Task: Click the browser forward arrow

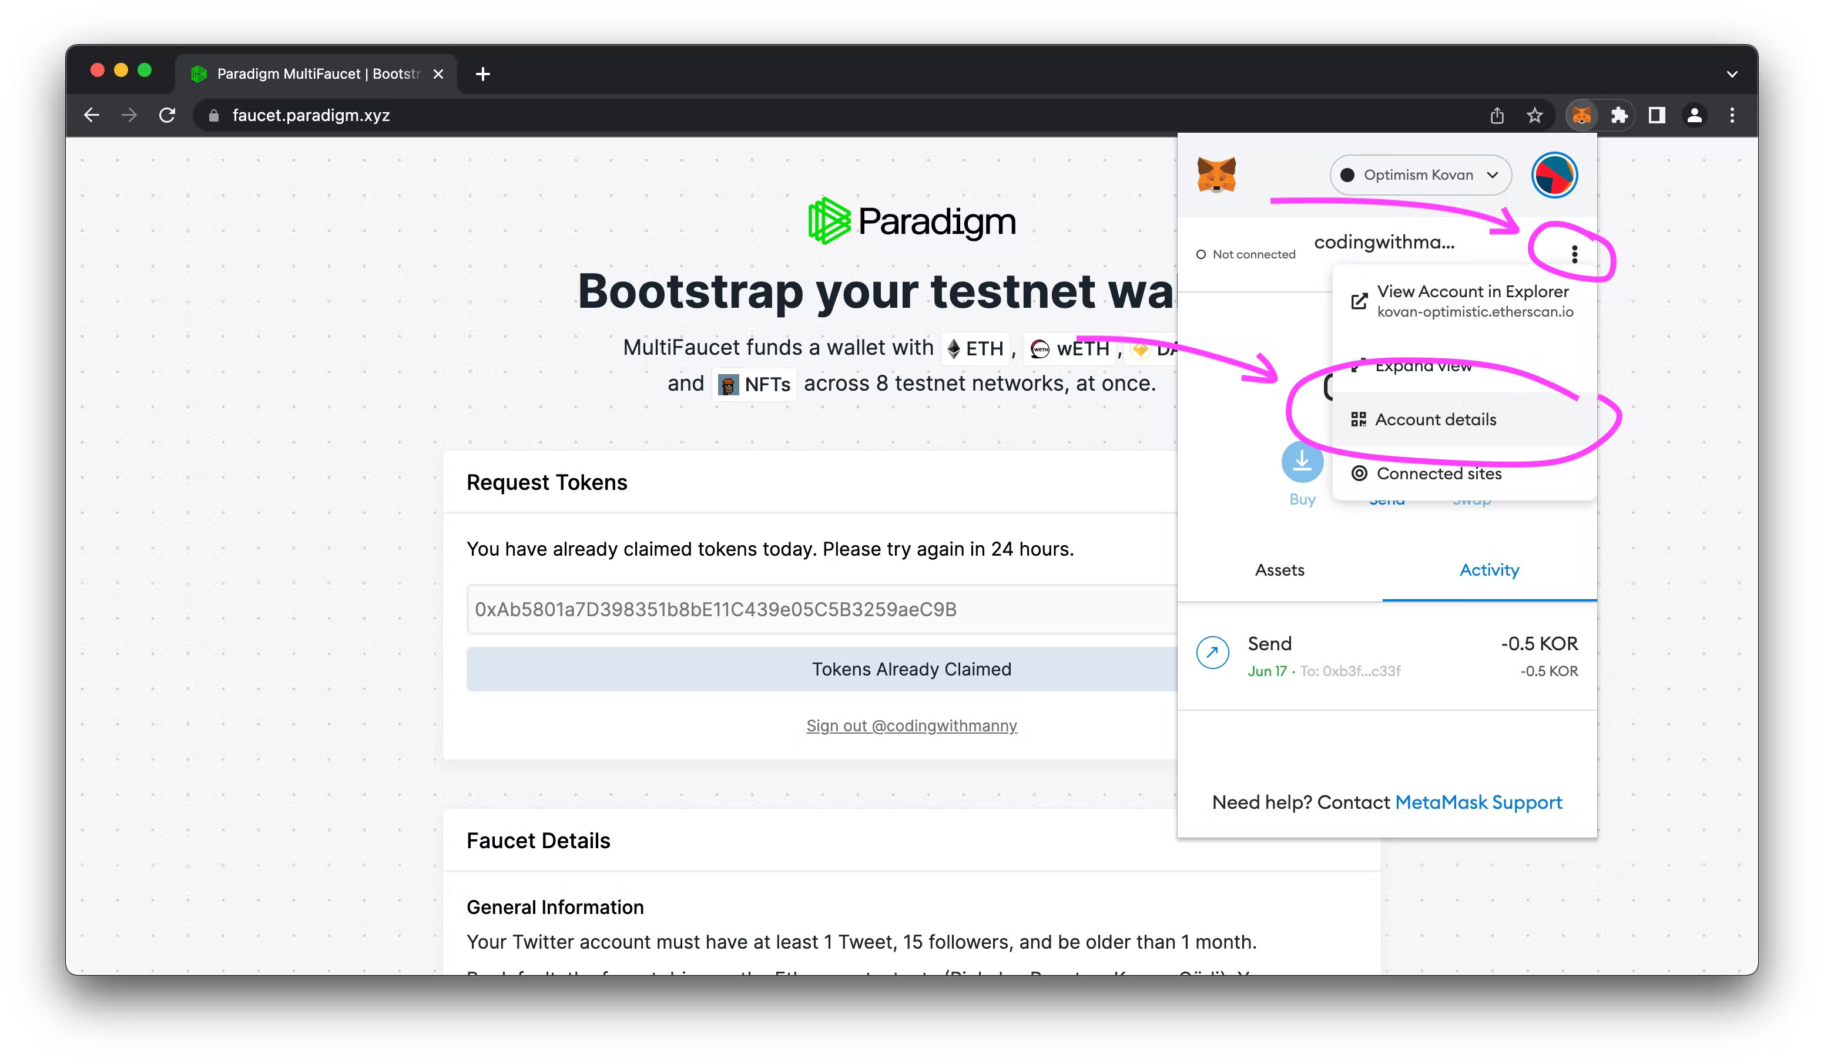Action: coord(129,115)
